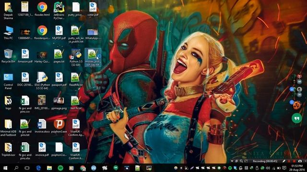307x172 pixels.
Task: Select the putty_priva... blank file icon
Action: [76, 8]
